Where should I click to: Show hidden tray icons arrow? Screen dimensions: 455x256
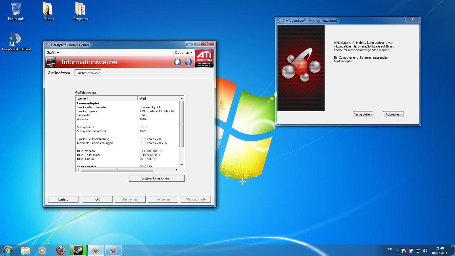[x=397, y=251]
